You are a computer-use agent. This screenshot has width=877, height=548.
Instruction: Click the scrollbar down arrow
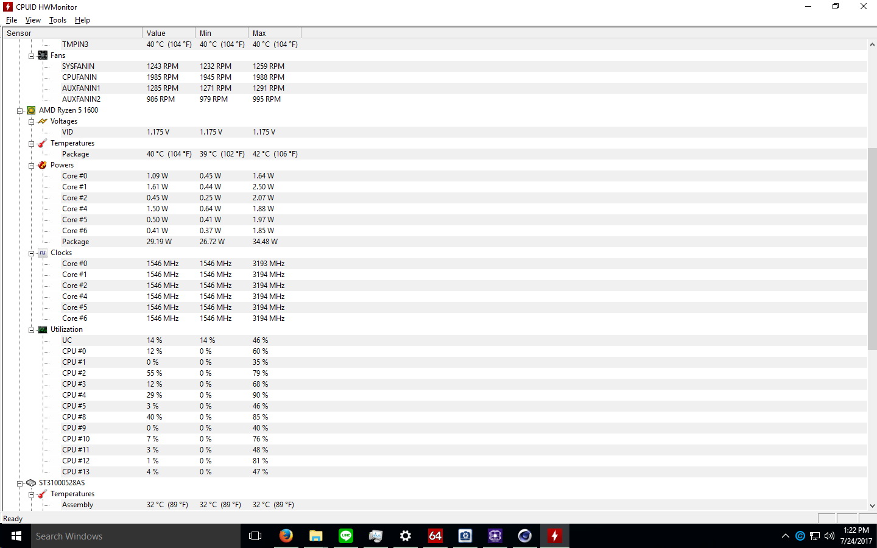872,505
